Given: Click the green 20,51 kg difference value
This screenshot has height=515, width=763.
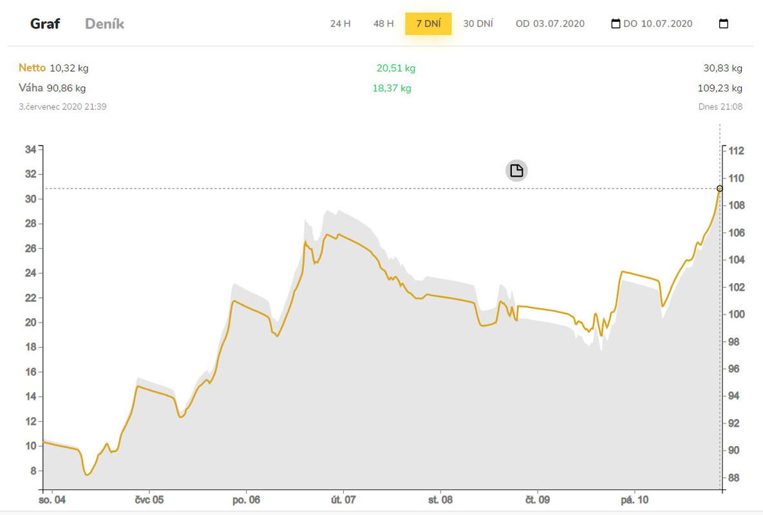Looking at the screenshot, I should [395, 68].
